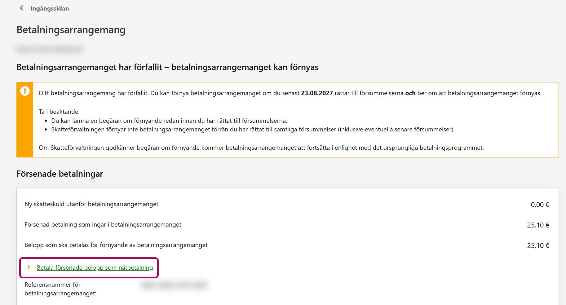Click the Försenad betalning som ingår label
The image size is (566, 305).
[x=103, y=224]
